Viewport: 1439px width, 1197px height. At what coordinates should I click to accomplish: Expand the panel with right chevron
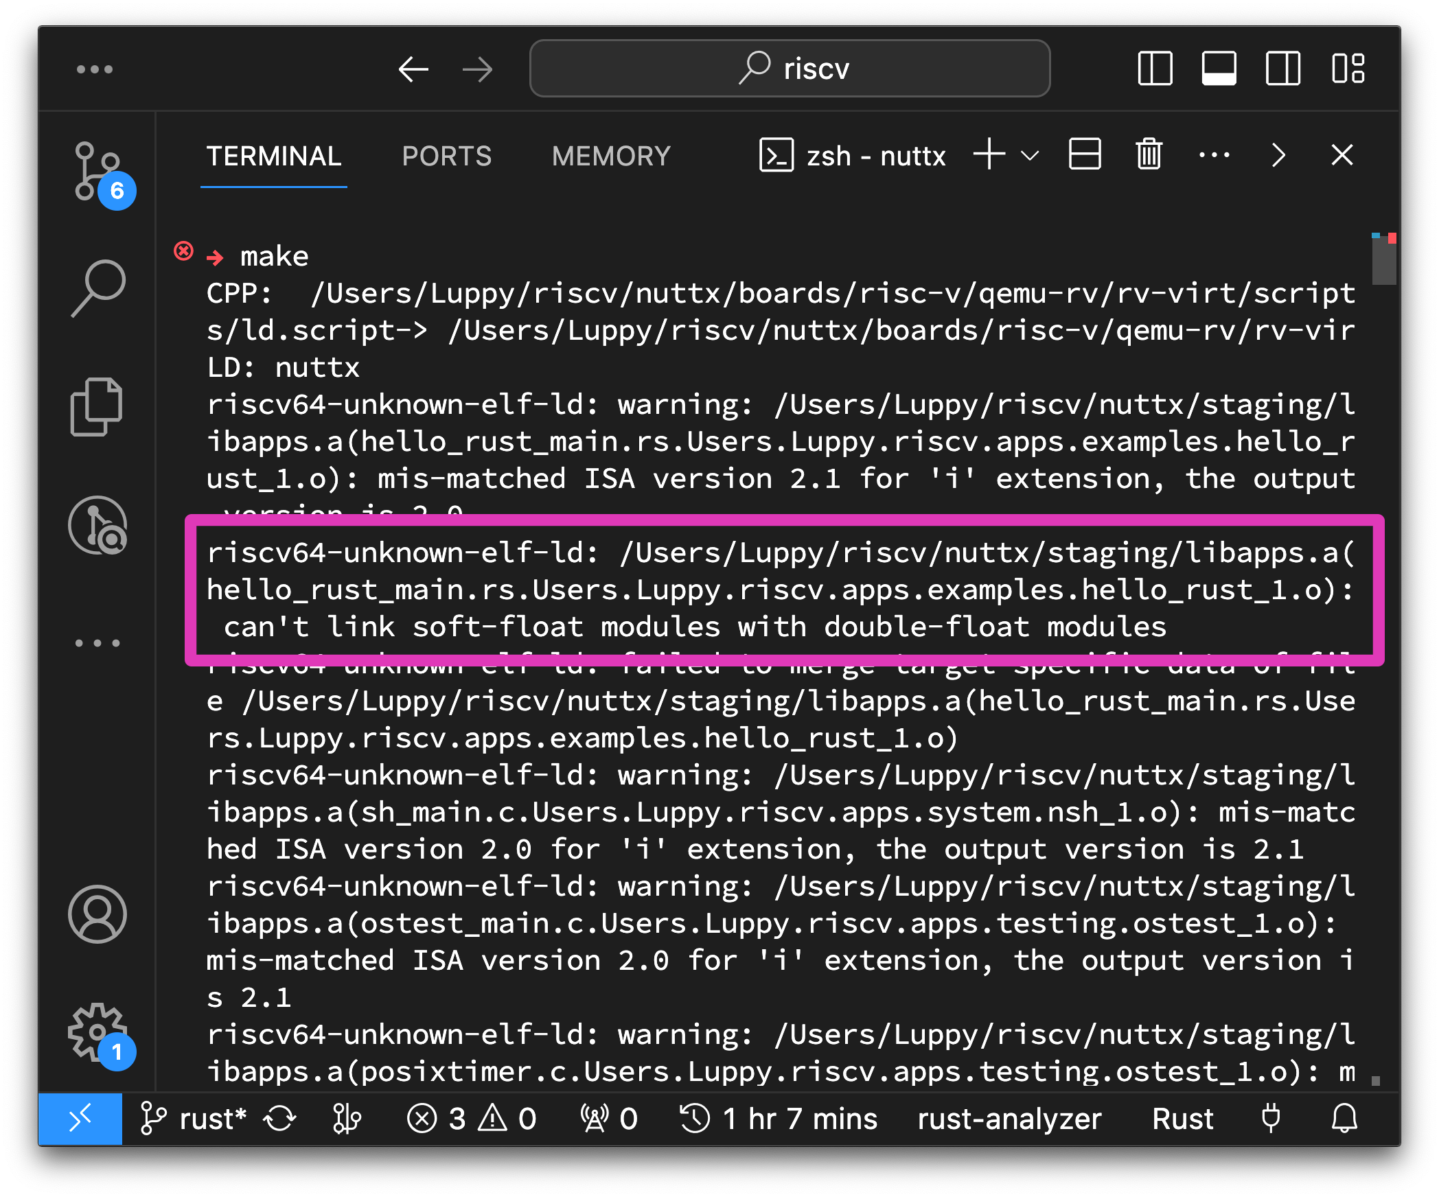(1278, 155)
